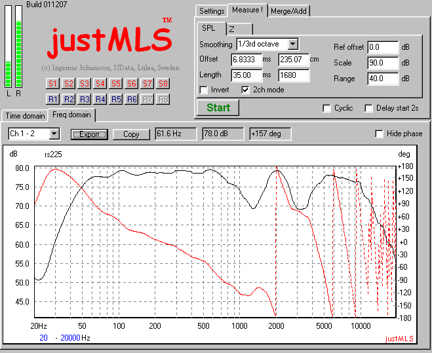The image size is (432, 353).
Task: Click the Offset cm field 235.07
Action: point(294,60)
